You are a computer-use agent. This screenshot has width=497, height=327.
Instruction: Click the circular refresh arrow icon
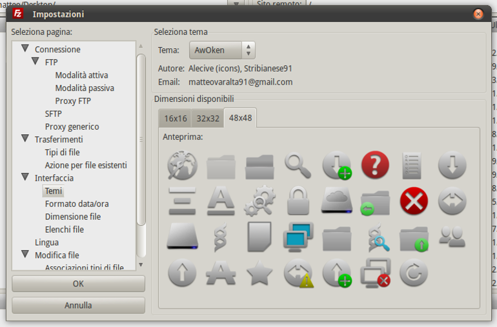tap(414, 272)
